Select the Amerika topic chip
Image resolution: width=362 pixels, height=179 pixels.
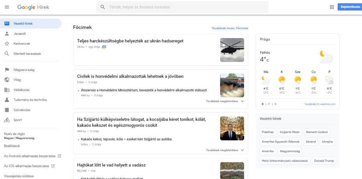(268, 151)
